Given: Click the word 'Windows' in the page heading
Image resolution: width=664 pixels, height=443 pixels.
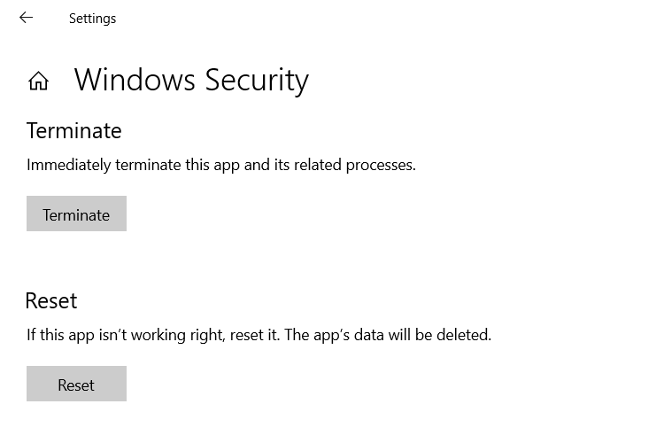Looking at the screenshot, I should [135, 81].
